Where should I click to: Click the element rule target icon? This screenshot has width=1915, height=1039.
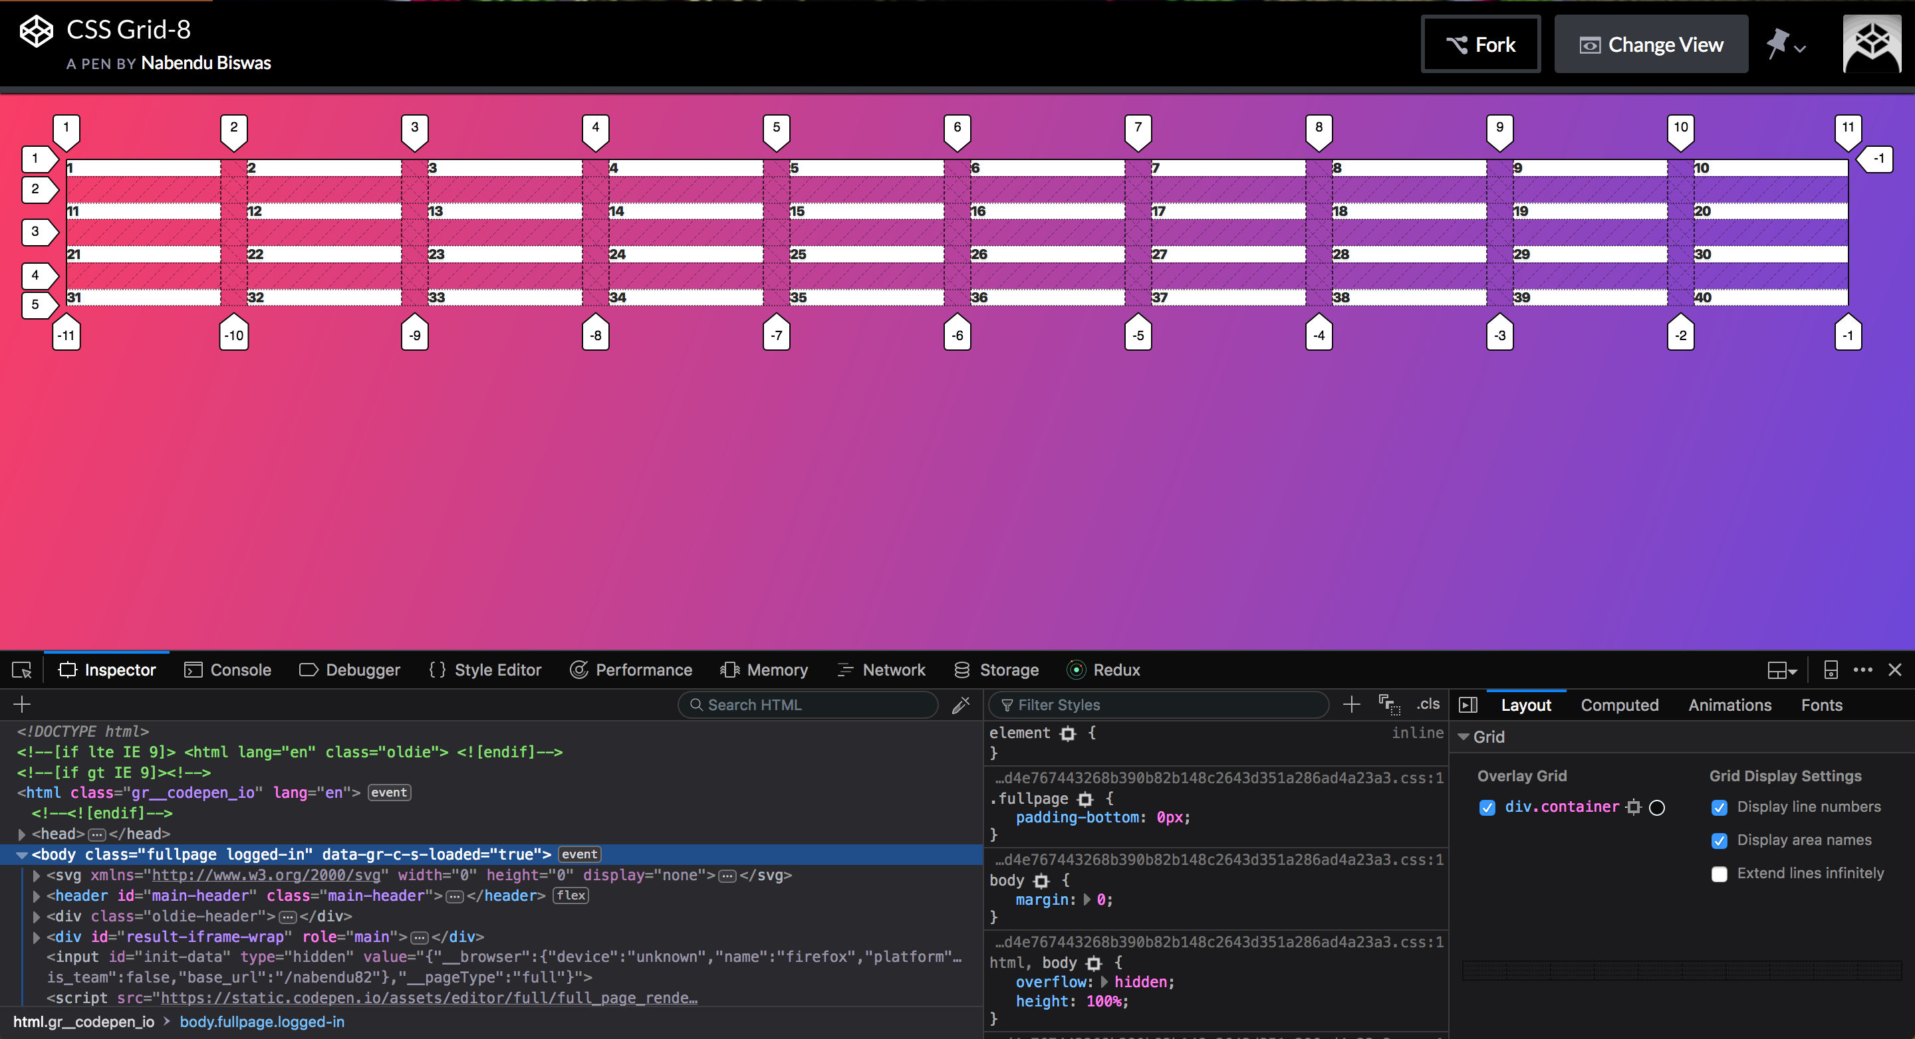(x=1067, y=734)
